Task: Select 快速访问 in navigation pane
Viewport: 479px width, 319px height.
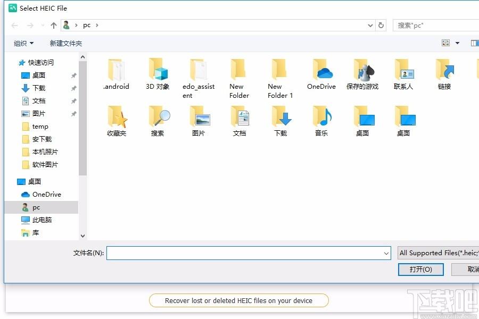Action: 40,63
